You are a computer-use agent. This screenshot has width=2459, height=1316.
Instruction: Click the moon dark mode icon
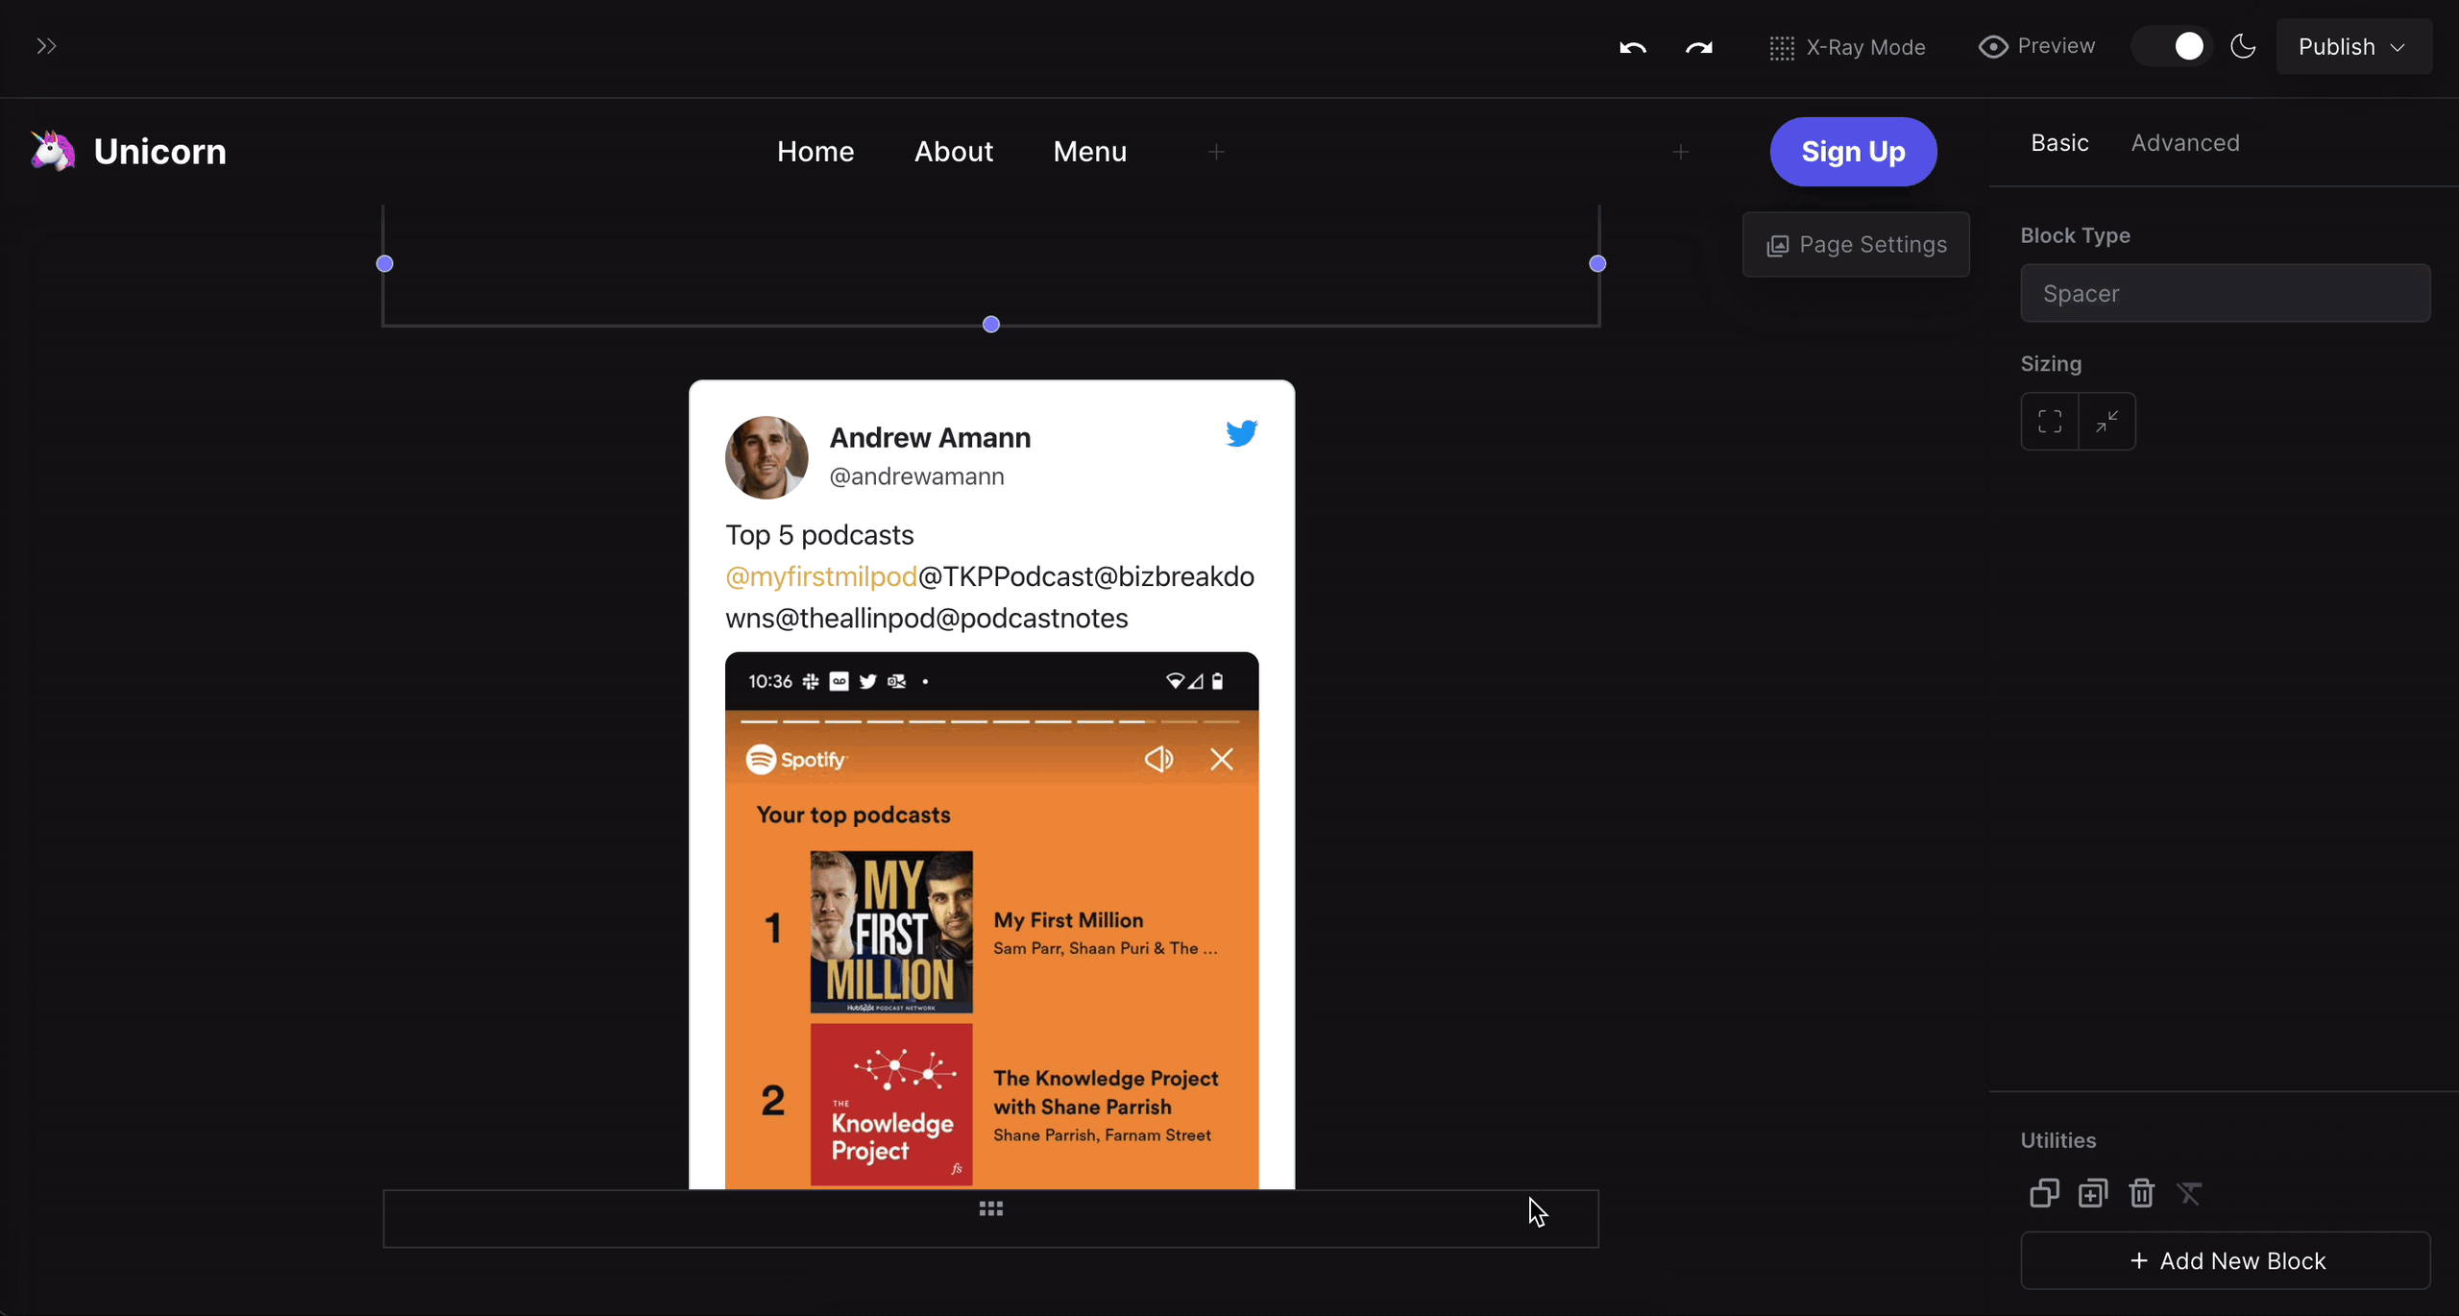point(2243,46)
